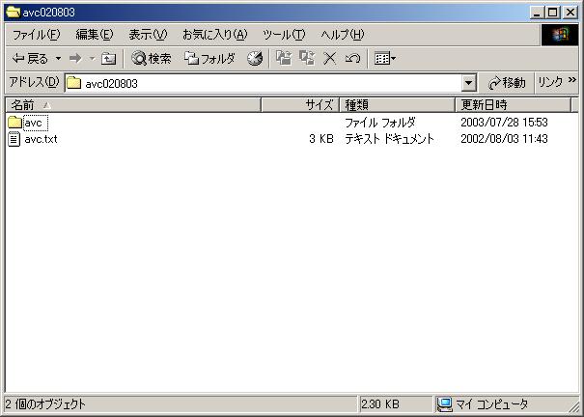Open the お気に入り(A) menu
Screen dimensions: 584x417
click(215, 35)
